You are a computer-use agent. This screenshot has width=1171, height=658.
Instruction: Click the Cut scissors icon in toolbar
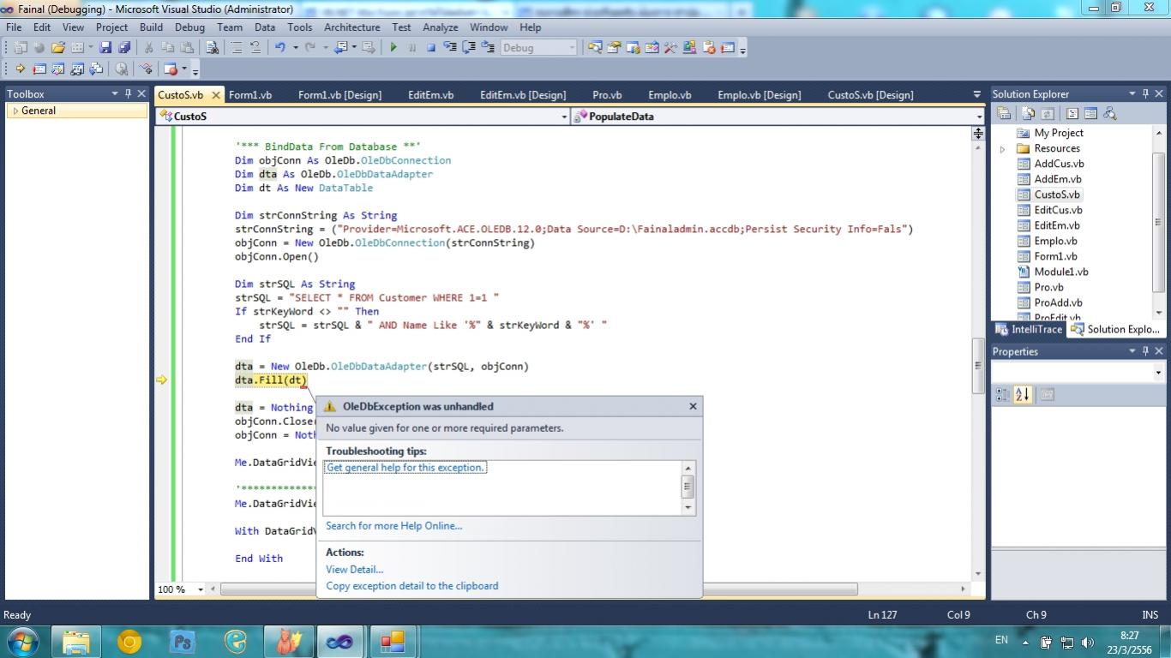[x=148, y=48]
